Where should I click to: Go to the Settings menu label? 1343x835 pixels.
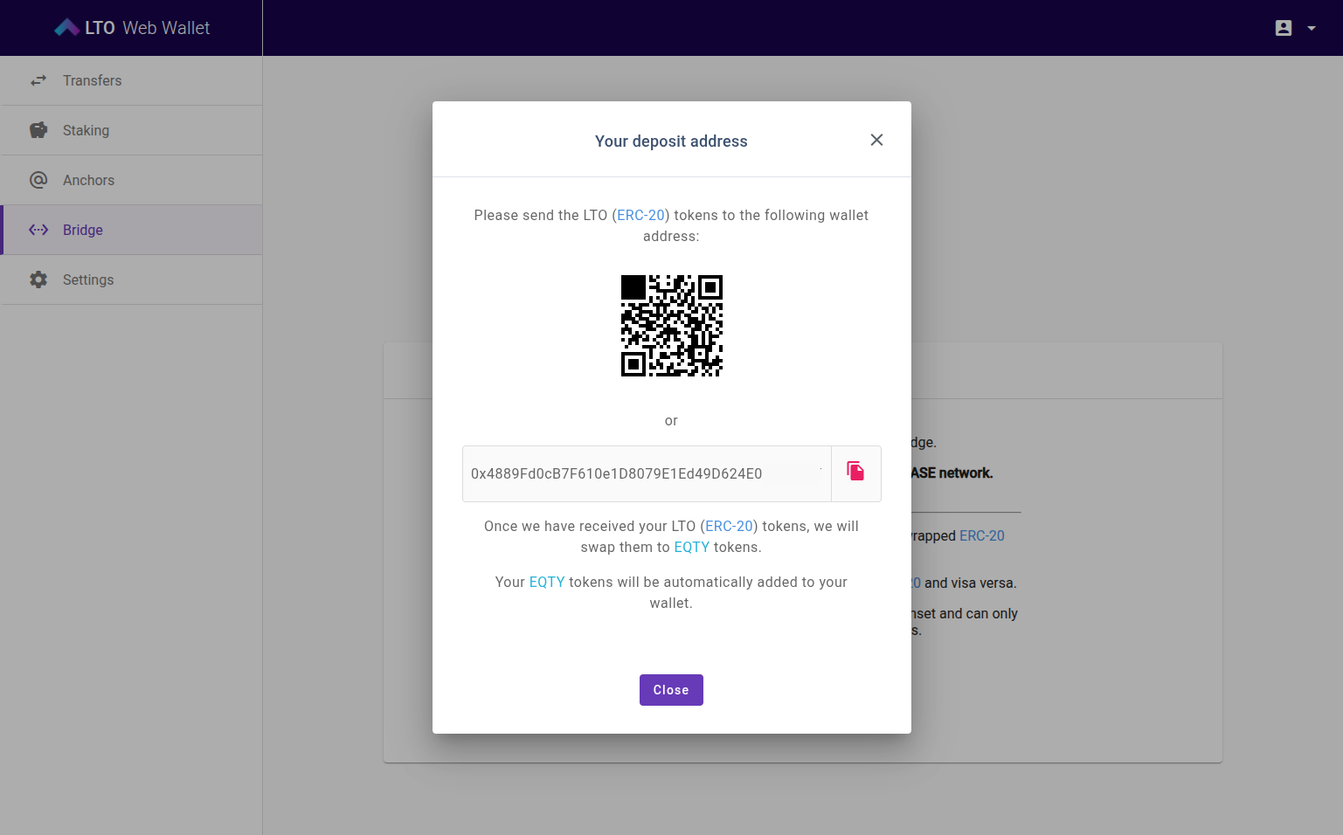[x=88, y=279]
